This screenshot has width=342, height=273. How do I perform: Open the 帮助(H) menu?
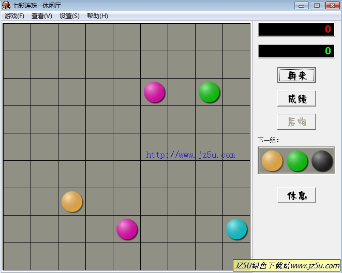tap(97, 16)
